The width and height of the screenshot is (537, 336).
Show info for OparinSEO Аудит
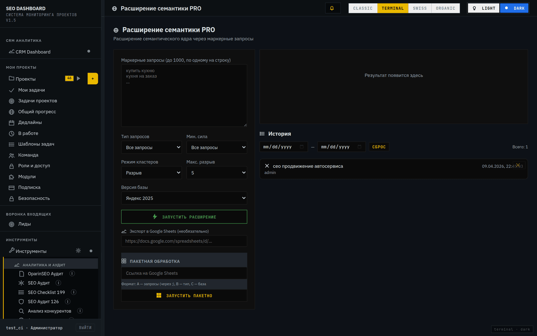point(72,274)
